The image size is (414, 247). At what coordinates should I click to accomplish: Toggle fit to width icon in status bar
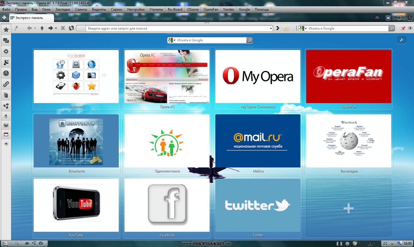(x=339, y=244)
